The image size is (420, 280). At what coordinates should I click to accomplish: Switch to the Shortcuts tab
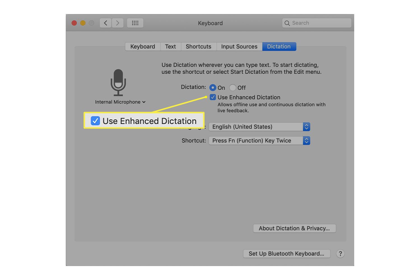tap(199, 46)
